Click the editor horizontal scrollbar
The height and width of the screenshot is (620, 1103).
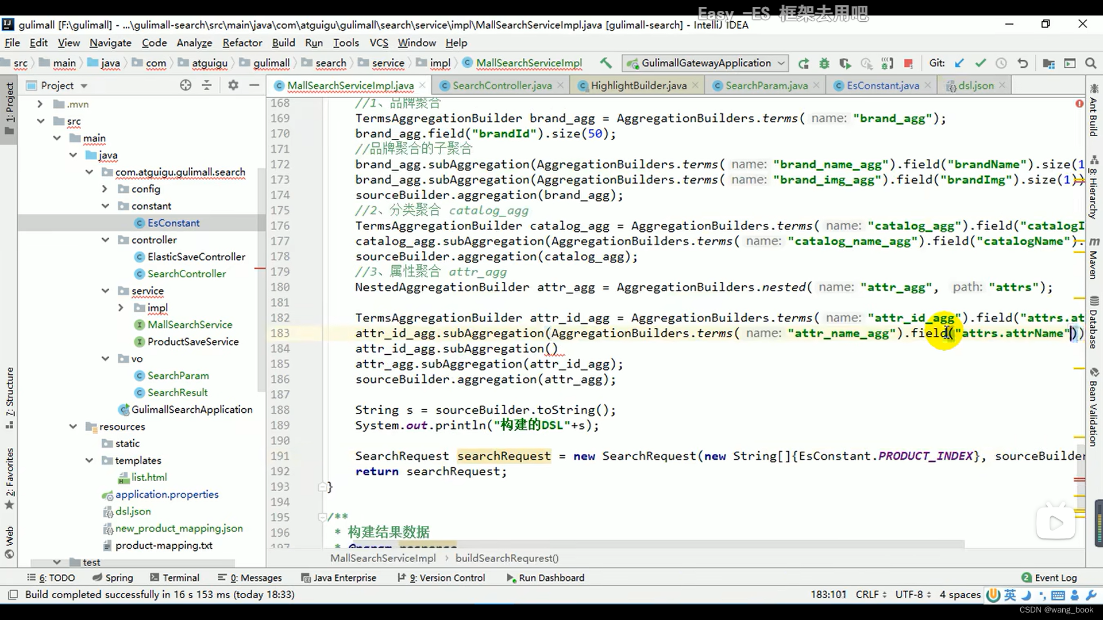coord(643,544)
